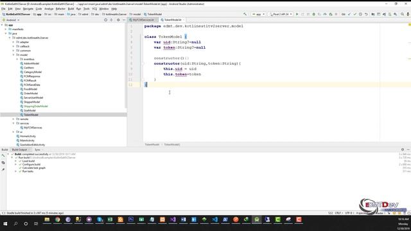This screenshot has height=231, width=411.
Task: Click the Git update project icon
Action: pos(349,14)
